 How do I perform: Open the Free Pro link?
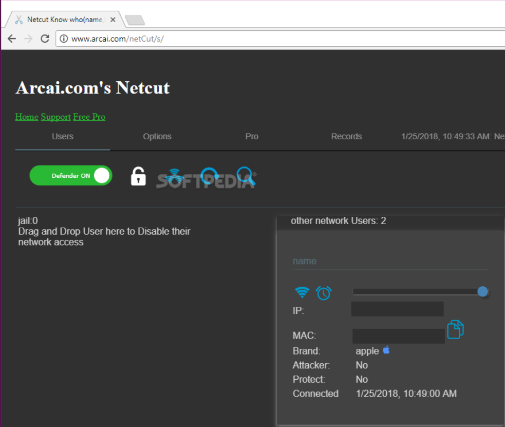coord(89,117)
